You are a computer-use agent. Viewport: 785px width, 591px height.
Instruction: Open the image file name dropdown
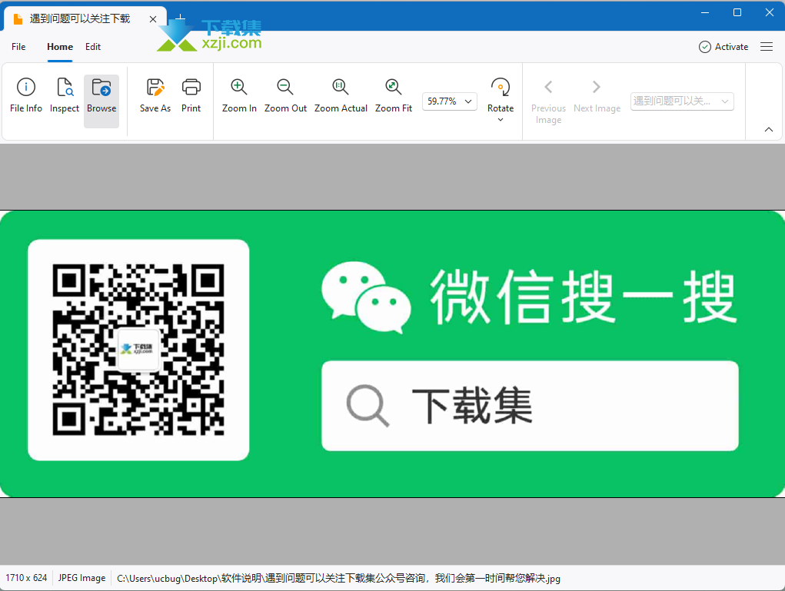pos(682,101)
